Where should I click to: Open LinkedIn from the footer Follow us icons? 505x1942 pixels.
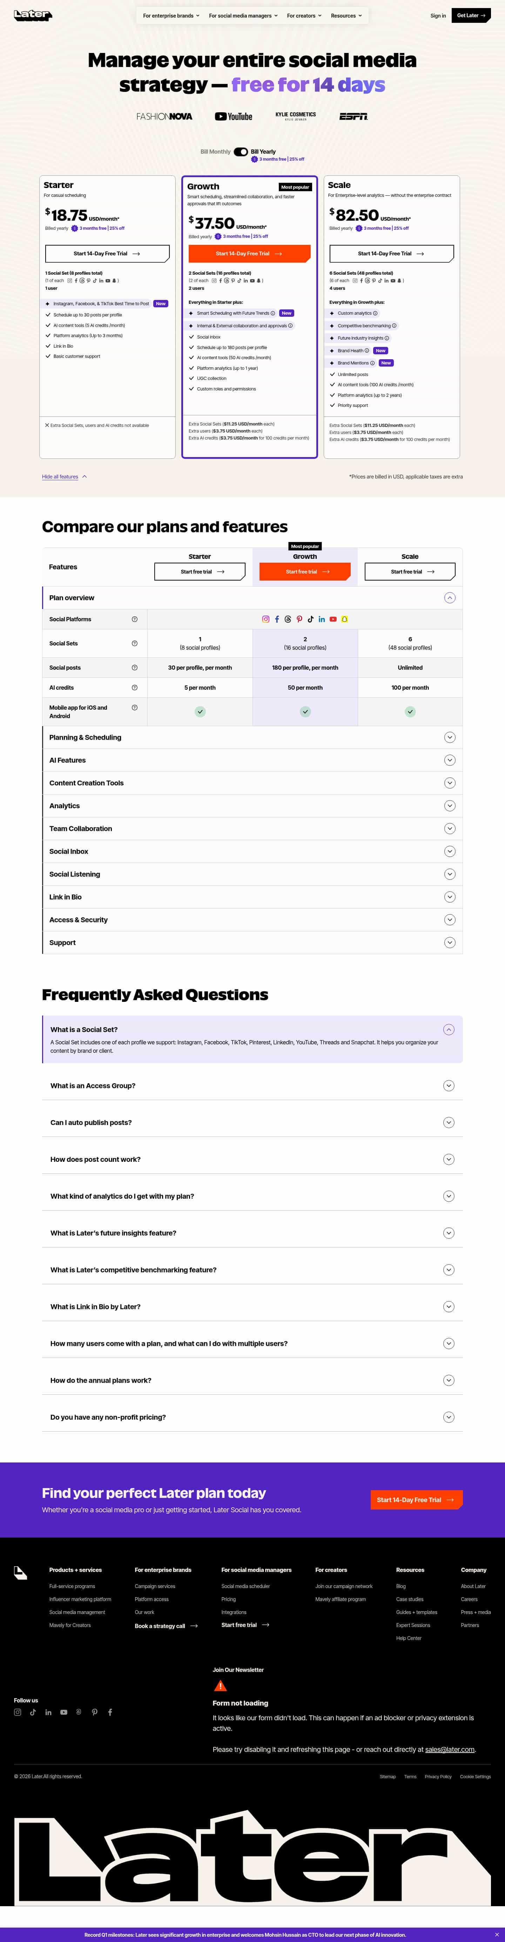tap(48, 1712)
